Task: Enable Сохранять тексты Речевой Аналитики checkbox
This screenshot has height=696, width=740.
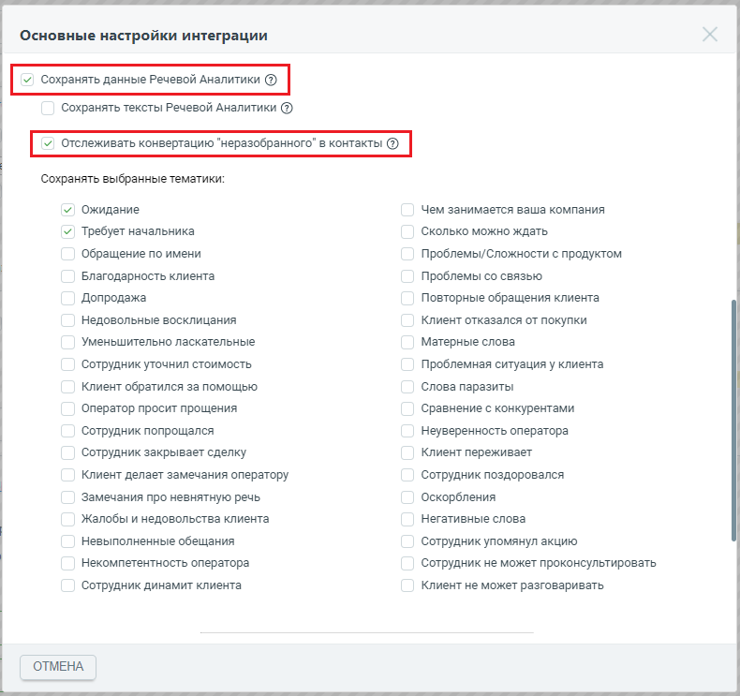Action: (x=48, y=108)
